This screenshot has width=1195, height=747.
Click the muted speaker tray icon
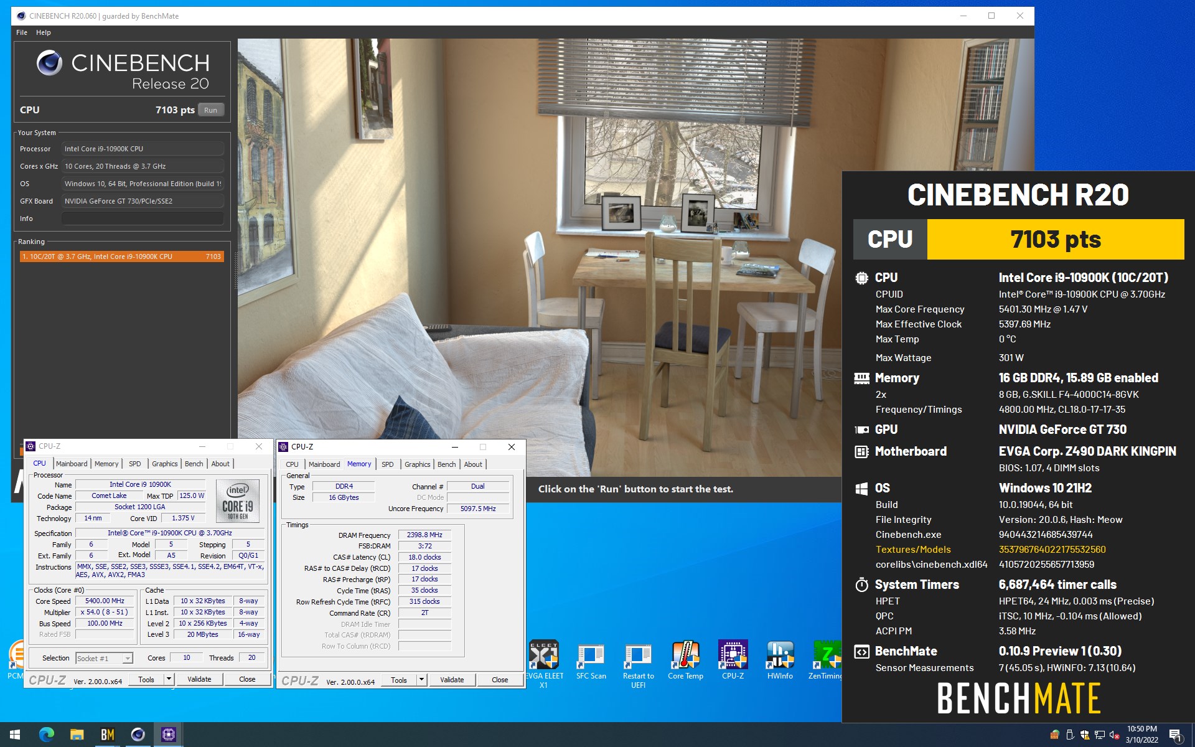1114,735
